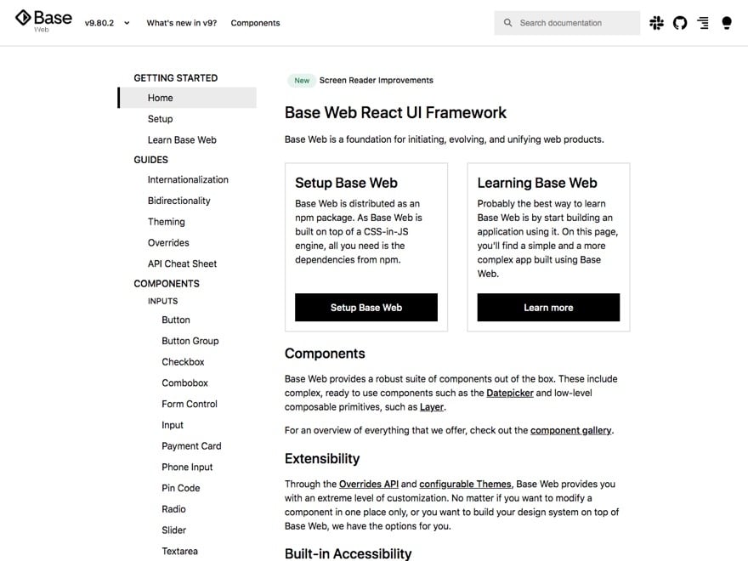This screenshot has height=561, width=748.
Task: Follow the Datepicker link
Action: coord(510,393)
